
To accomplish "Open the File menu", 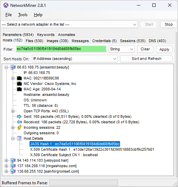I will [9, 15].
